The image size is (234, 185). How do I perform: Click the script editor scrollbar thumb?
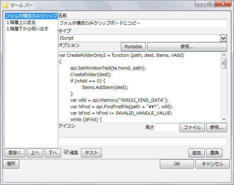pyautogui.click(x=224, y=63)
